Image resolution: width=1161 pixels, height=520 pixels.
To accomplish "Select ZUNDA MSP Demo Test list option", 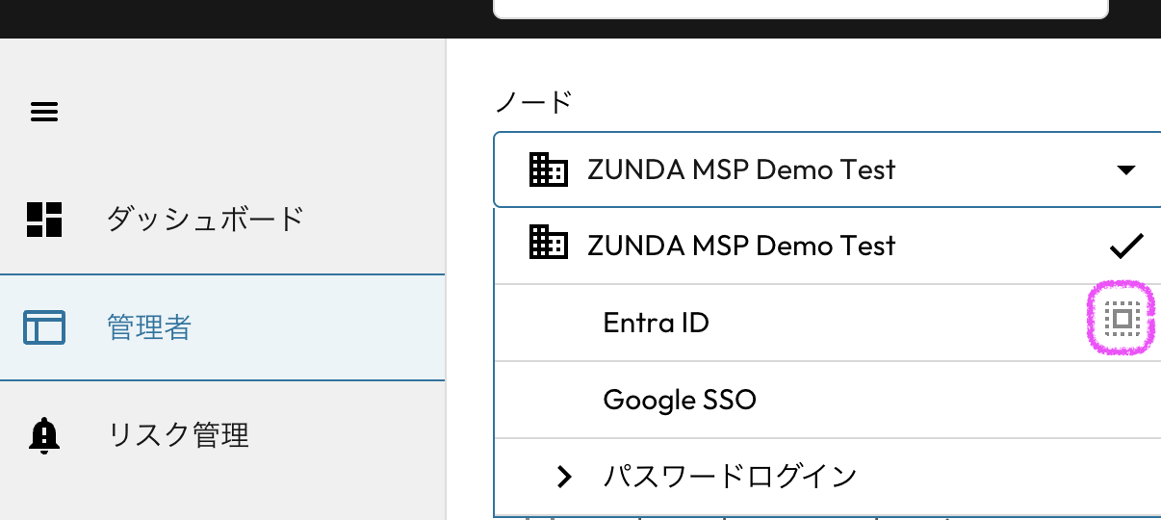I will click(x=741, y=246).
